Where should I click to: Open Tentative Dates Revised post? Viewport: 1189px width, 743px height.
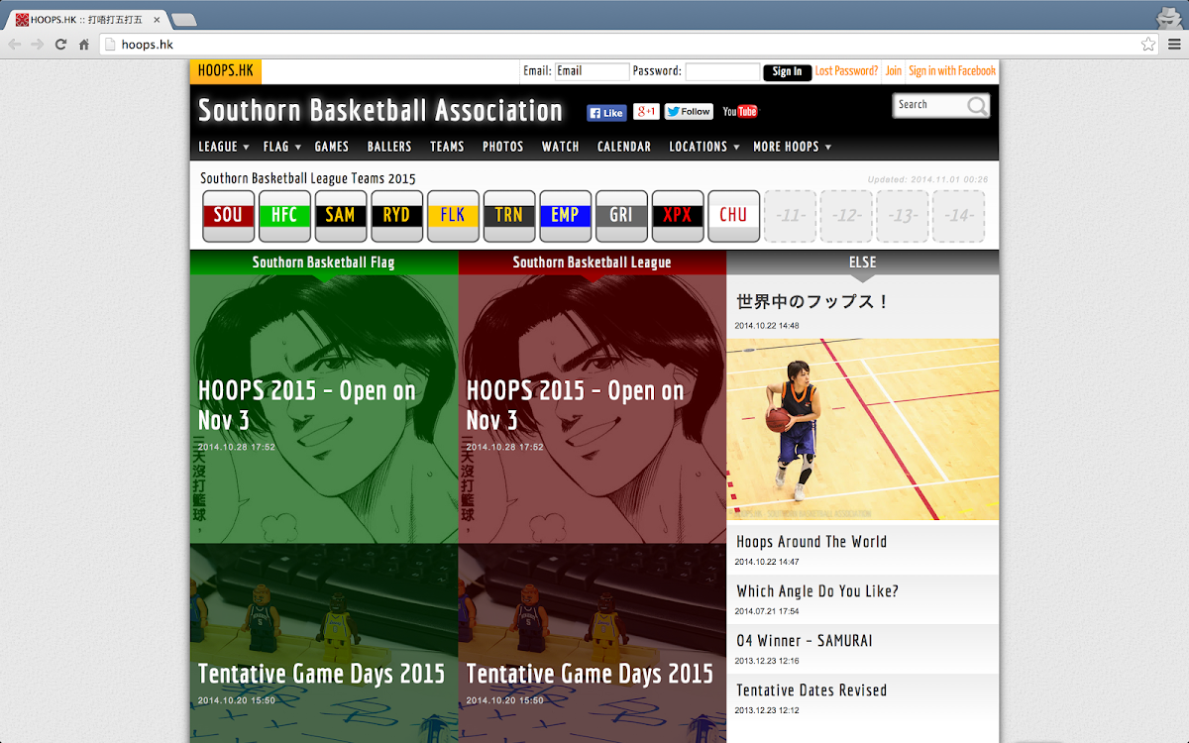(811, 690)
